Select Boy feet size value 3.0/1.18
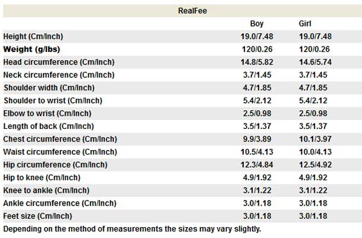The height and width of the screenshot is (238, 362). (257, 216)
